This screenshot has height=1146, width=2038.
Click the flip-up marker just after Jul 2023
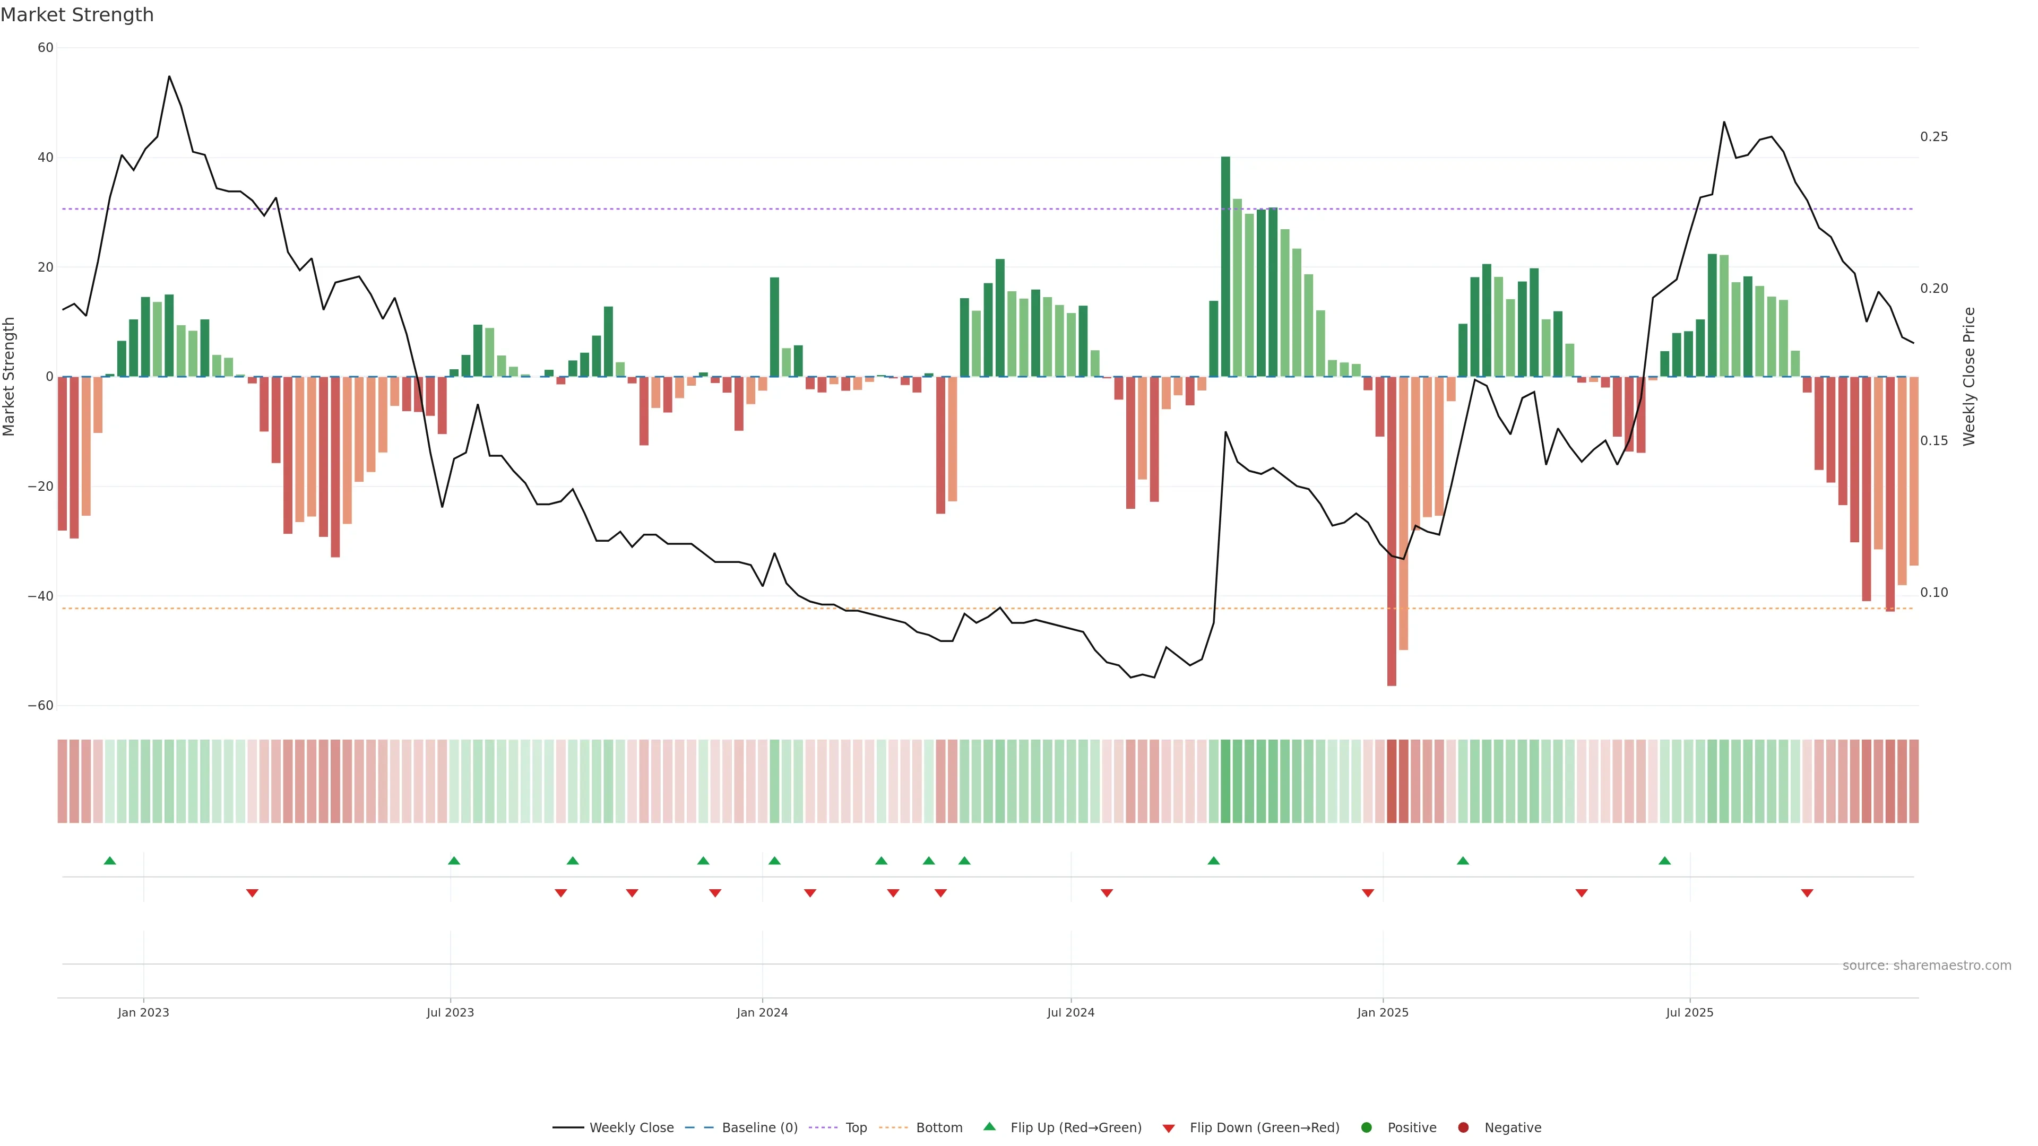454,861
